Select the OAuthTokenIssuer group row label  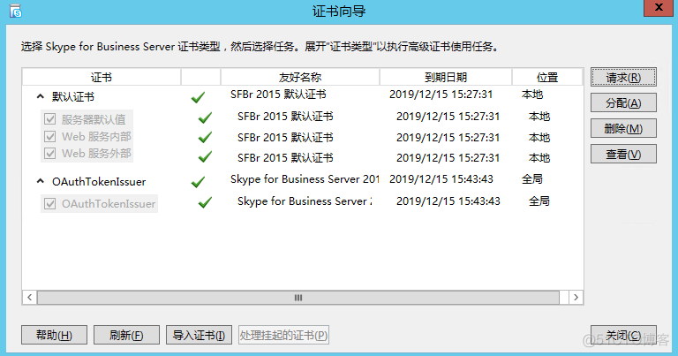99,182
